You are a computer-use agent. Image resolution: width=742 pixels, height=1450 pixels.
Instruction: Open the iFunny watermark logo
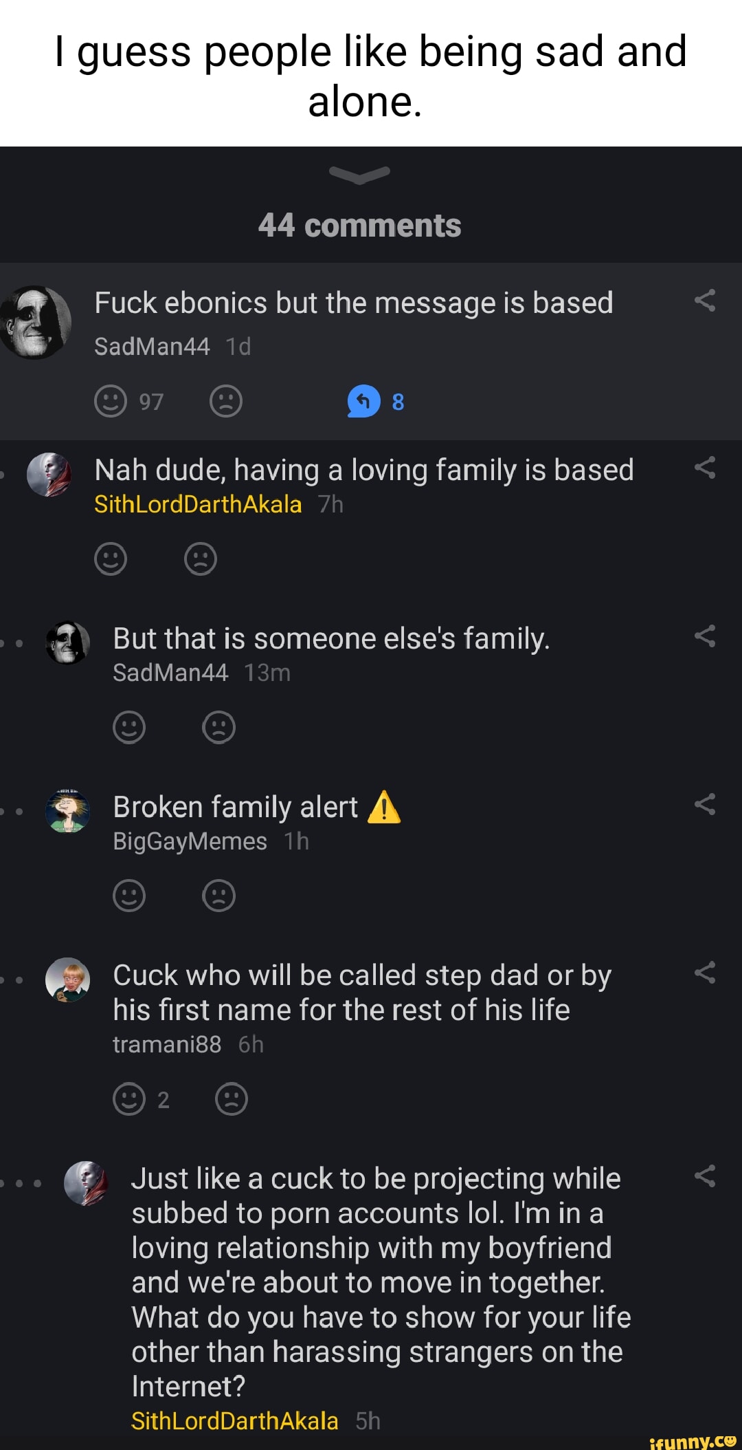click(x=693, y=1440)
